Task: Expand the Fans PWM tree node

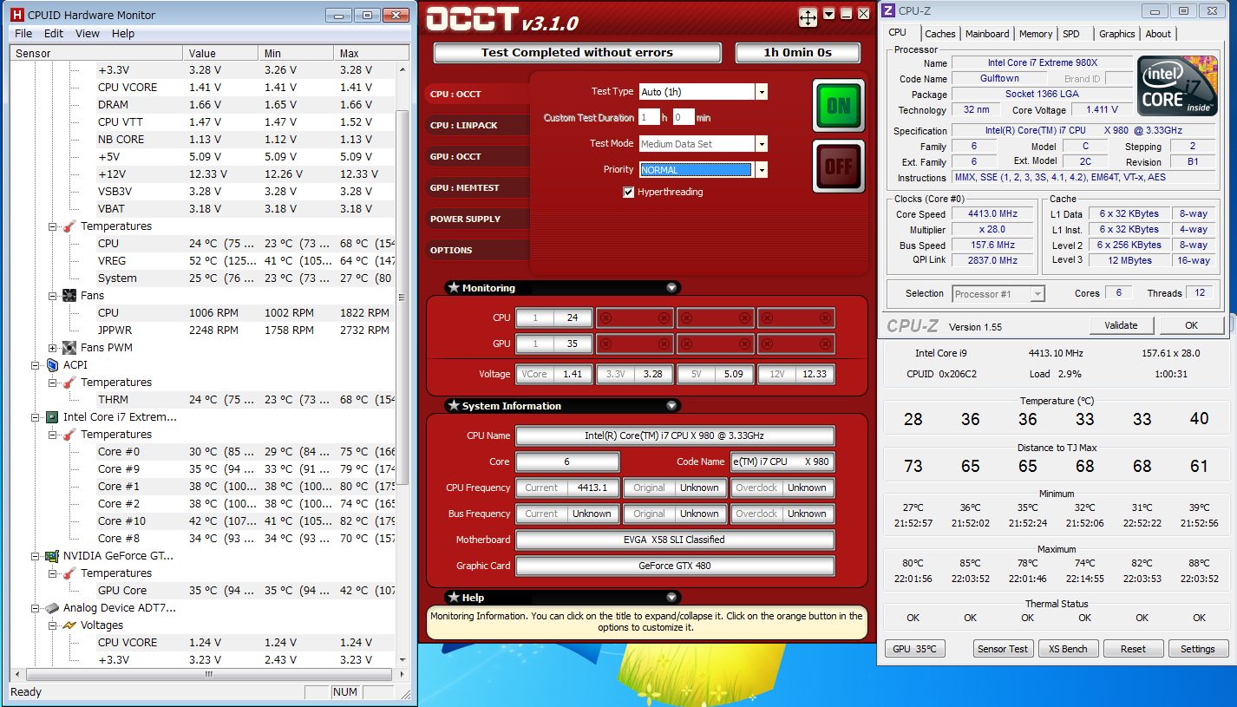Action: point(53,348)
